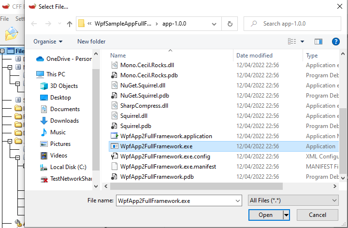
Task: Select the Squirrel.dll file
Action: tap(134, 116)
